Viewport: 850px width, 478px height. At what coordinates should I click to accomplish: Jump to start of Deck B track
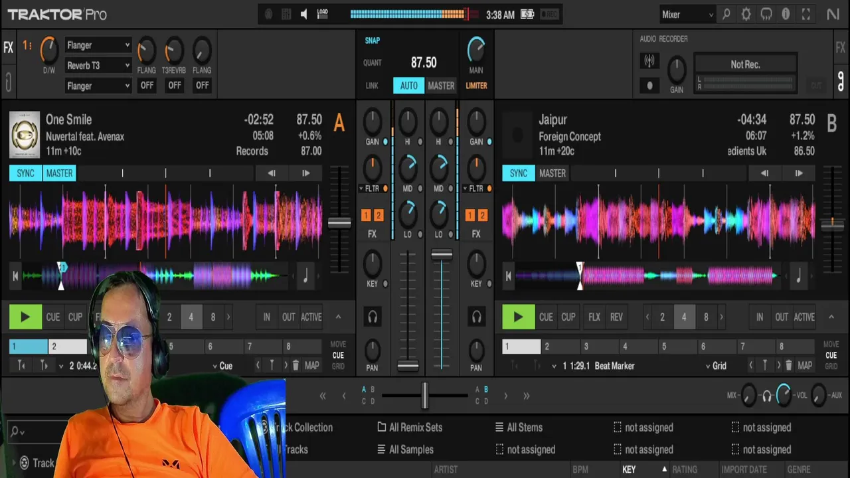point(508,276)
